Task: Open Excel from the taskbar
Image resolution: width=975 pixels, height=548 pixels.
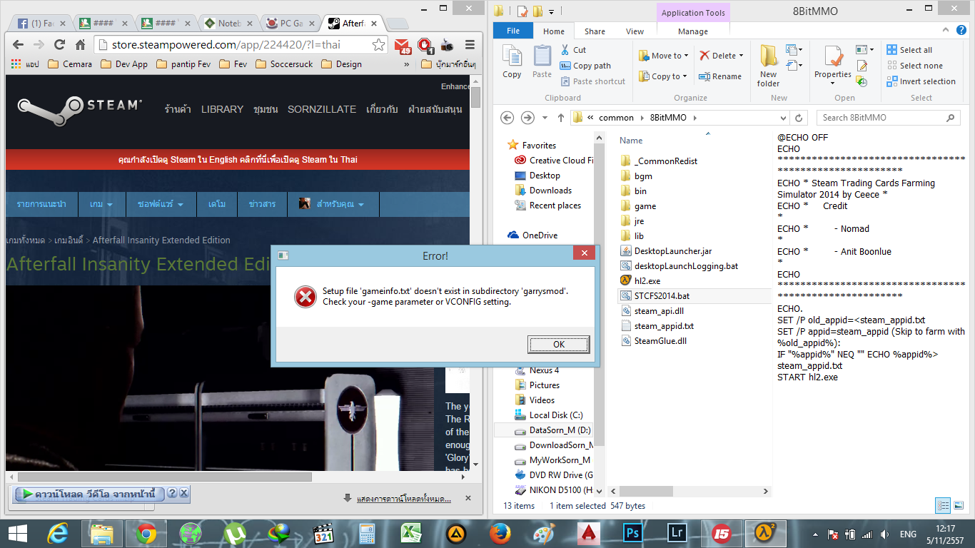Action: click(x=411, y=533)
